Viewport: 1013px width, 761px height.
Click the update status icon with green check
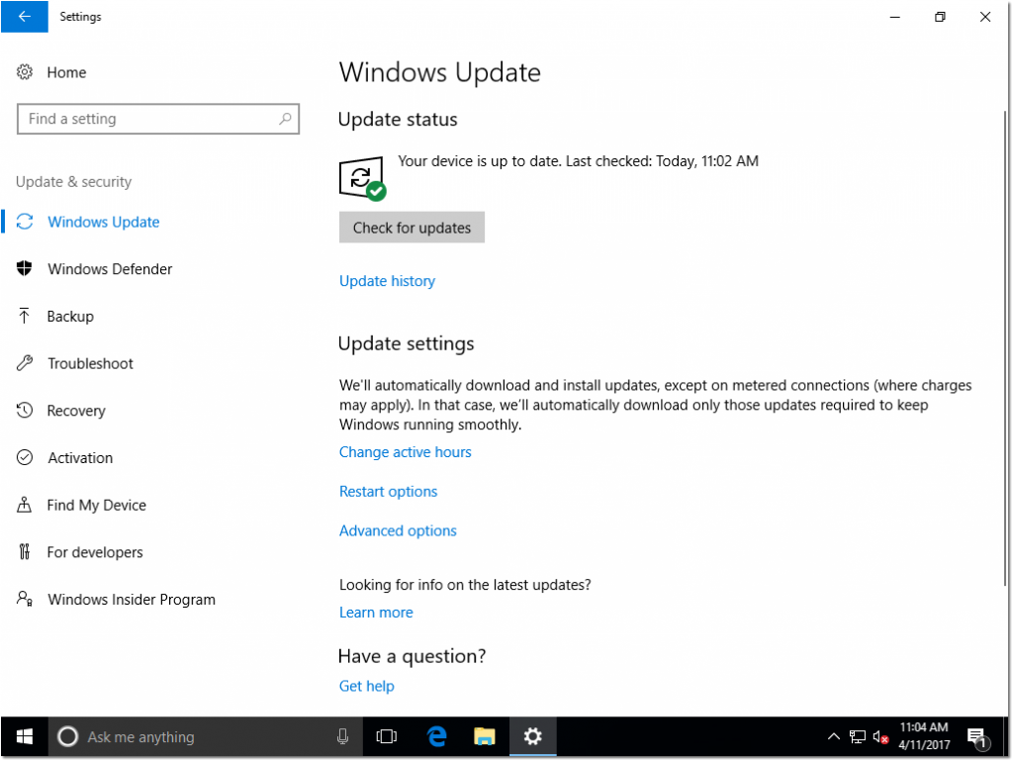coord(362,178)
